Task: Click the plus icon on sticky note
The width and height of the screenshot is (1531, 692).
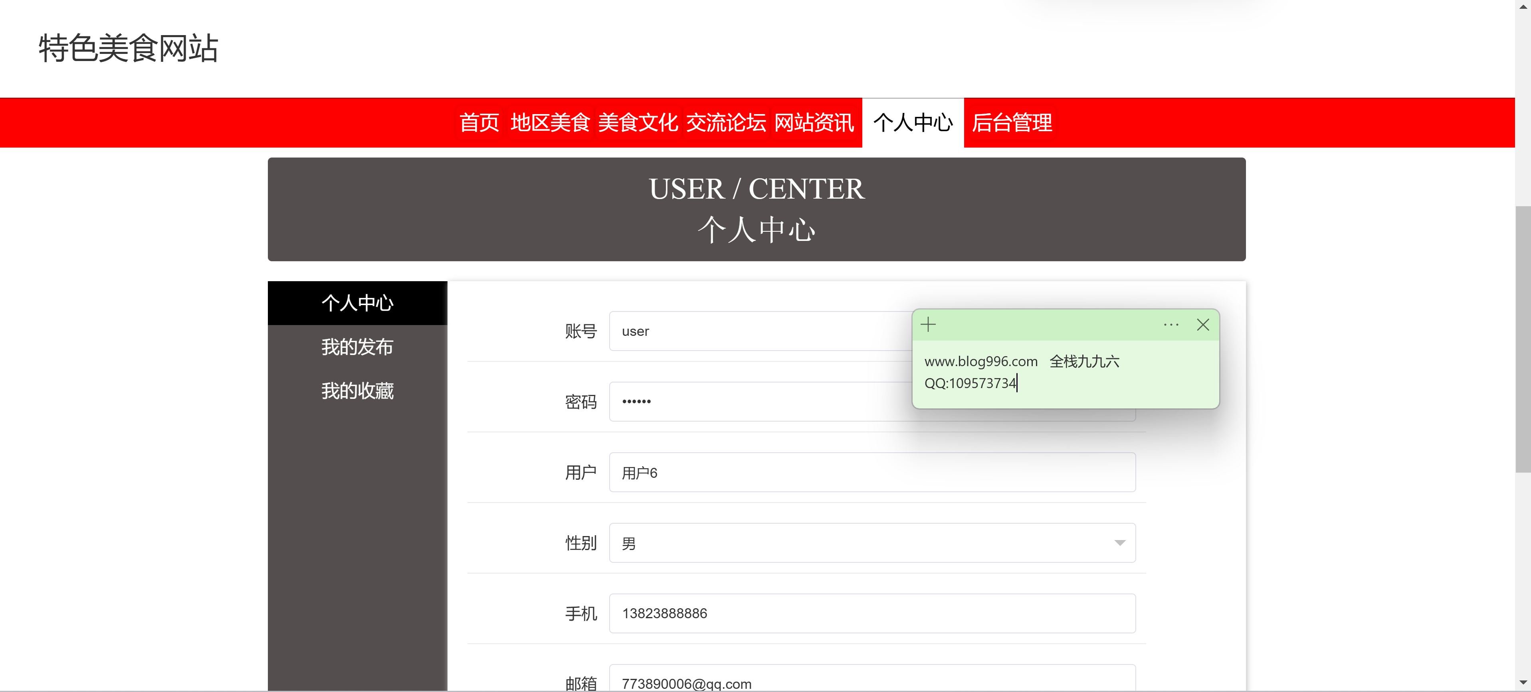Action: point(928,324)
